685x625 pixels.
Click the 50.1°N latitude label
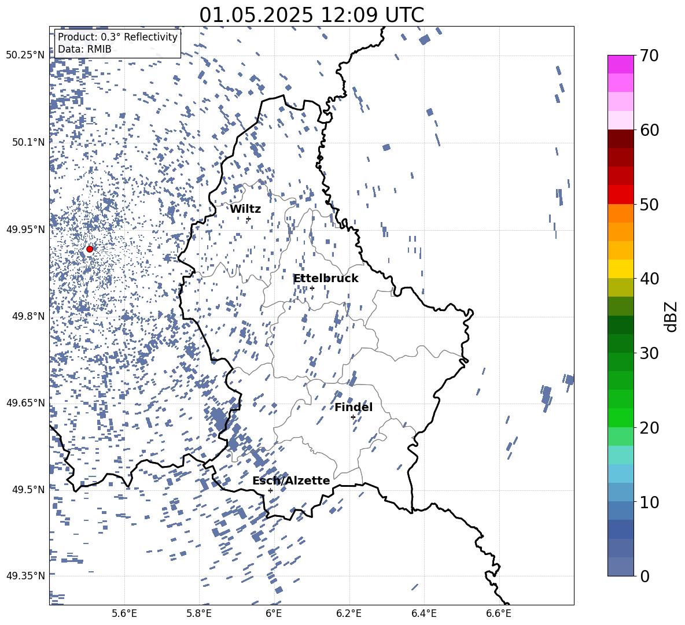[28, 142]
